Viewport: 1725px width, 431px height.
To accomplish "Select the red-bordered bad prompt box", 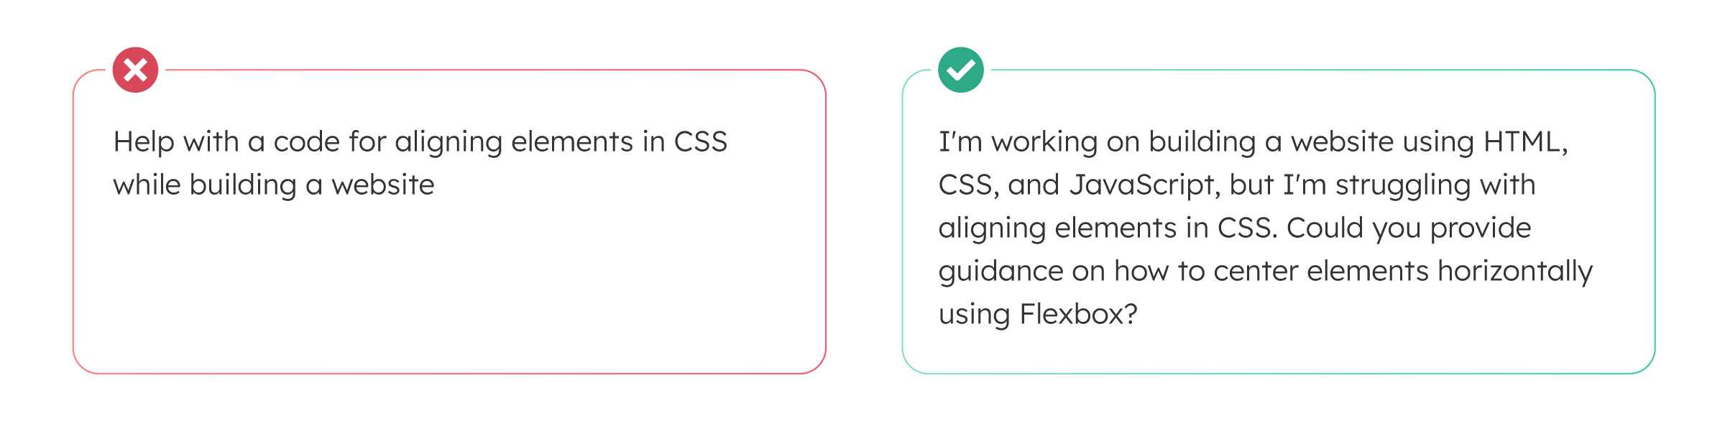I will click(449, 221).
